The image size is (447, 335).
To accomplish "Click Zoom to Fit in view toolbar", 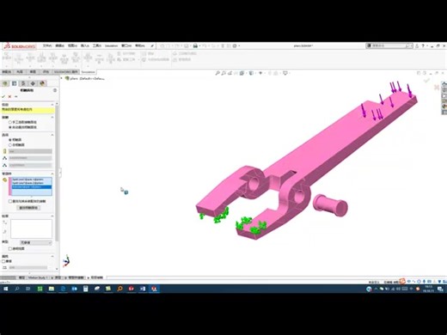I will click(x=217, y=73).
